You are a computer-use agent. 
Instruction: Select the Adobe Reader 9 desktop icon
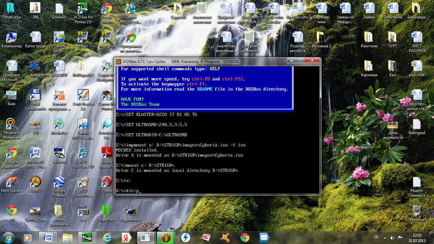pyautogui.click(x=107, y=158)
